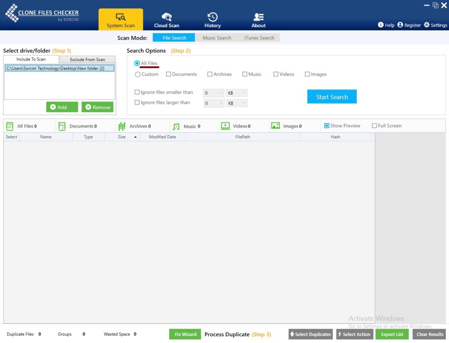Click the Select Duplicates button

coord(310,334)
